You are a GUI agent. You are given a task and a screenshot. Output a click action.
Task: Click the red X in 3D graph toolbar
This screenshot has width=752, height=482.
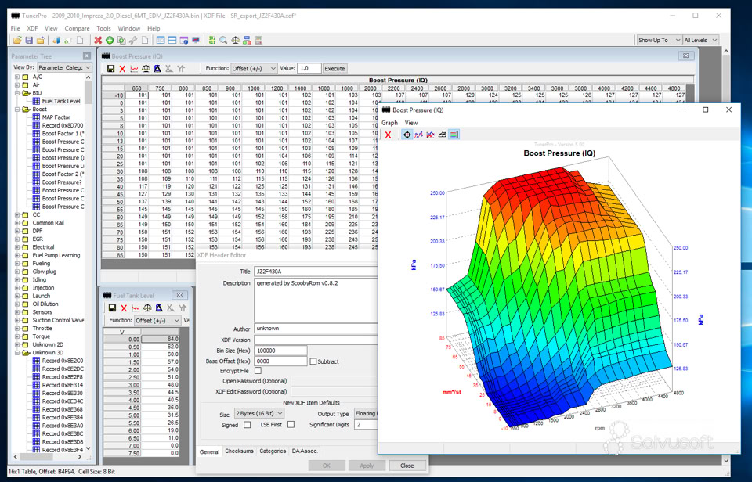[388, 135]
